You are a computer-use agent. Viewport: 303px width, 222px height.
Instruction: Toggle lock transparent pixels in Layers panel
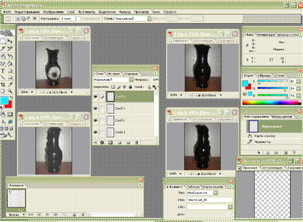click(x=113, y=87)
